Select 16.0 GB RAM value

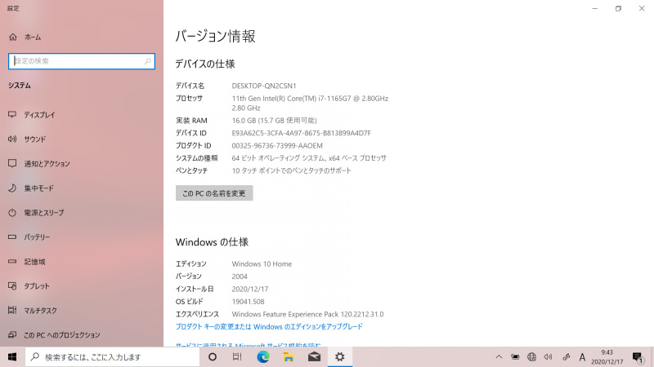(x=274, y=121)
